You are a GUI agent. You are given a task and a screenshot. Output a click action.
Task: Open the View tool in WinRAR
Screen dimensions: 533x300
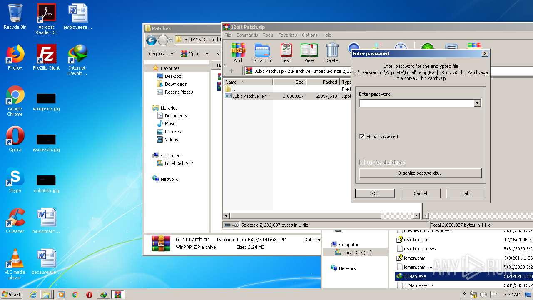point(309,52)
